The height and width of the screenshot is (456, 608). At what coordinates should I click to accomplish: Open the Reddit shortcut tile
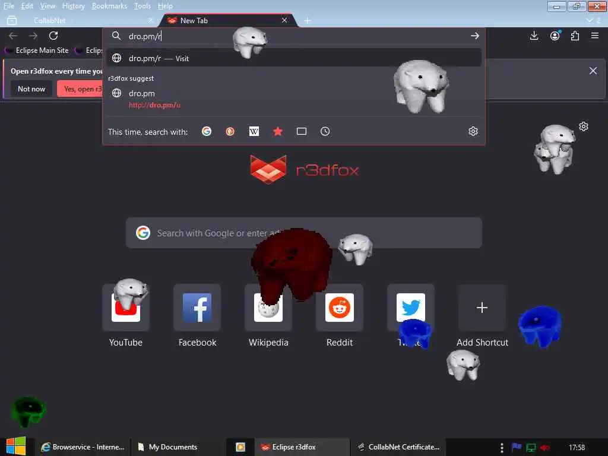[339, 308]
